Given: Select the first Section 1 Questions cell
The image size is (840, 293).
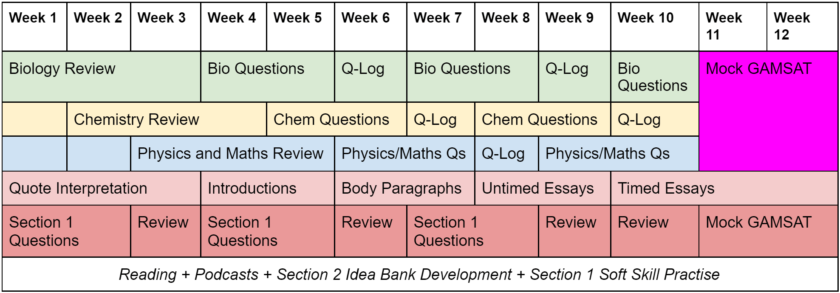Looking at the screenshot, I should point(66,231).
